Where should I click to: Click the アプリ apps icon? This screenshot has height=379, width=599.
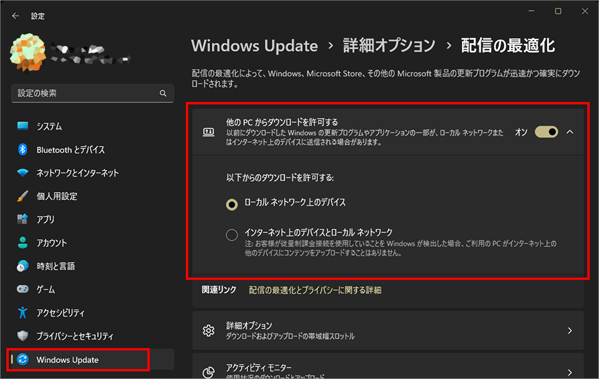pyautogui.click(x=23, y=219)
